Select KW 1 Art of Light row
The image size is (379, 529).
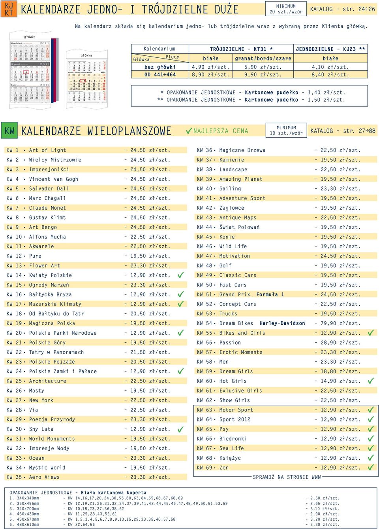96,150
